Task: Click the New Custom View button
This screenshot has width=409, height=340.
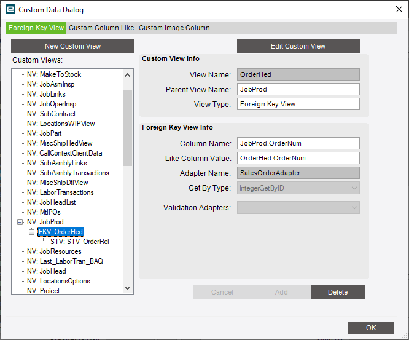Action: [x=72, y=46]
